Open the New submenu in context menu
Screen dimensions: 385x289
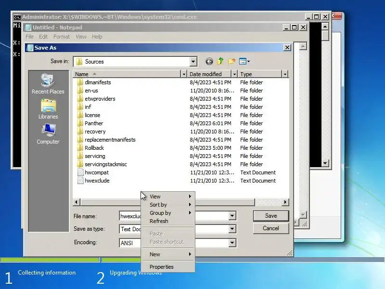[x=168, y=254]
